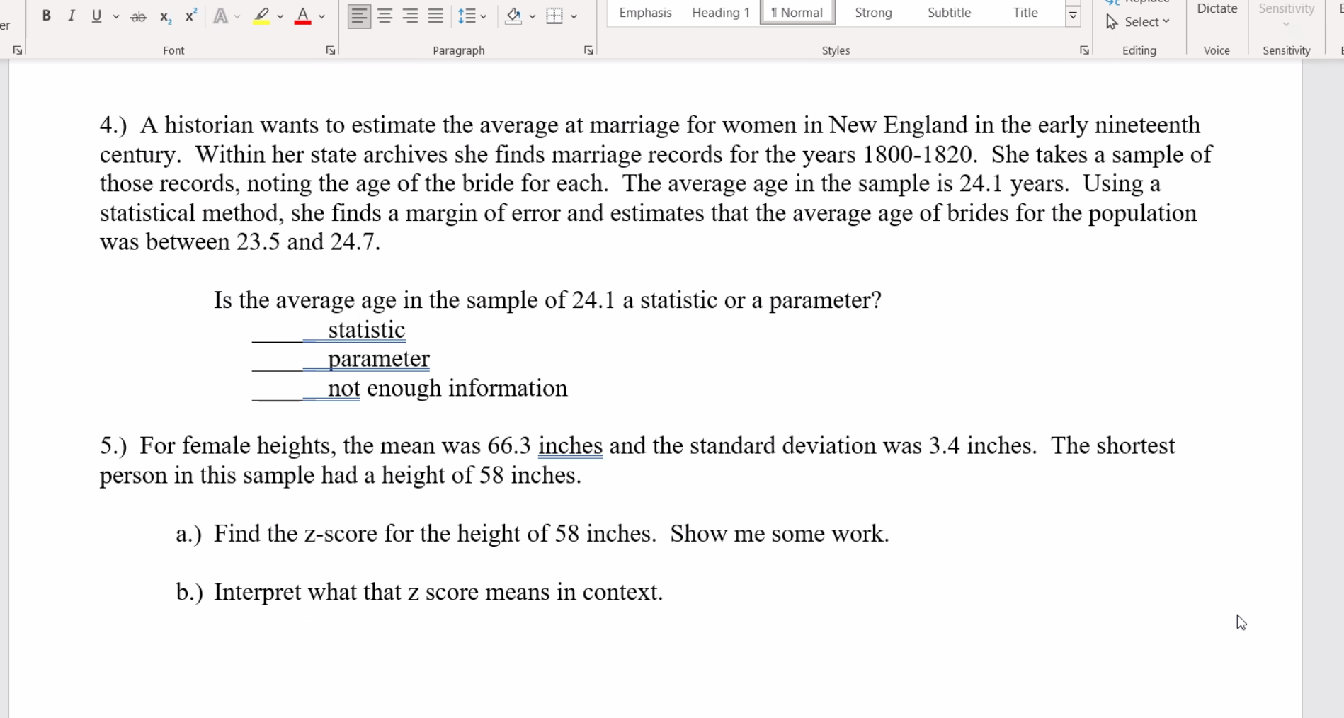Image resolution: width=1344 pixels, height=718 pixels.
Task: Toggle Italic formatting
Action: point(71,16)
